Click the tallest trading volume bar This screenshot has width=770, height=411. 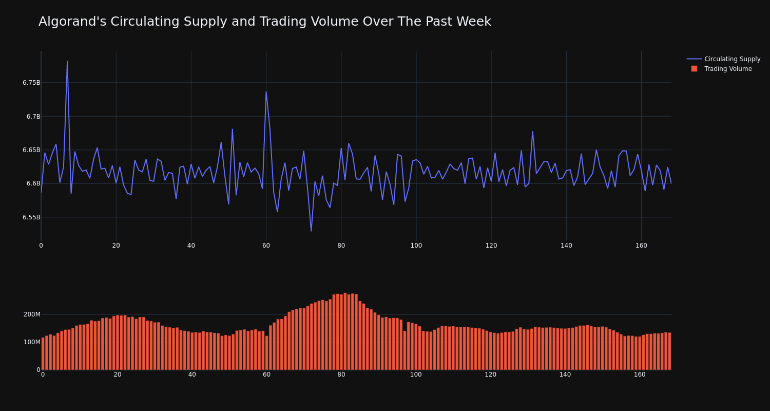click(x=345, y=331)
